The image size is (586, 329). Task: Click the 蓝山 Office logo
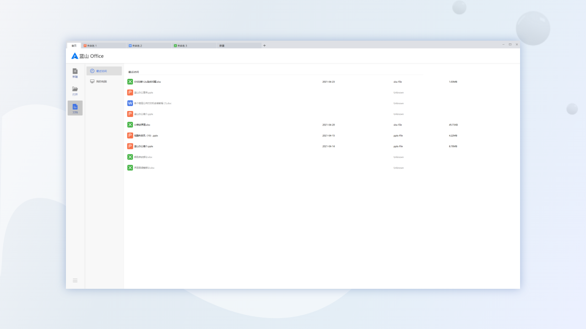pos(87,56)
